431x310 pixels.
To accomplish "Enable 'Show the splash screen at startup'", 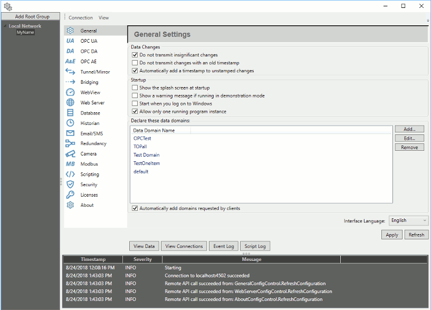I will (135, 88).
